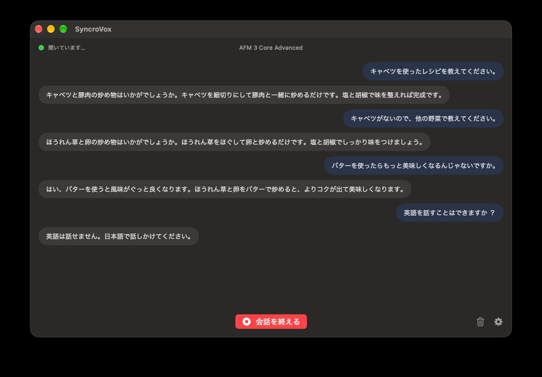Click the green listening status dot
The height and width of the screenshot is (377, 542).
click(41, 48)
